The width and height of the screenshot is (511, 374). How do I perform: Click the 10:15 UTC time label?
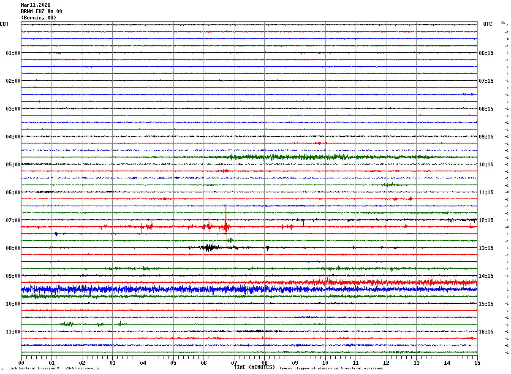pos(486,165)
